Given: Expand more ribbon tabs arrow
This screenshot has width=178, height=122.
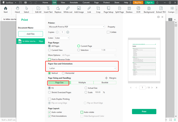Looking at the screenshot, I should coord(131,3).
